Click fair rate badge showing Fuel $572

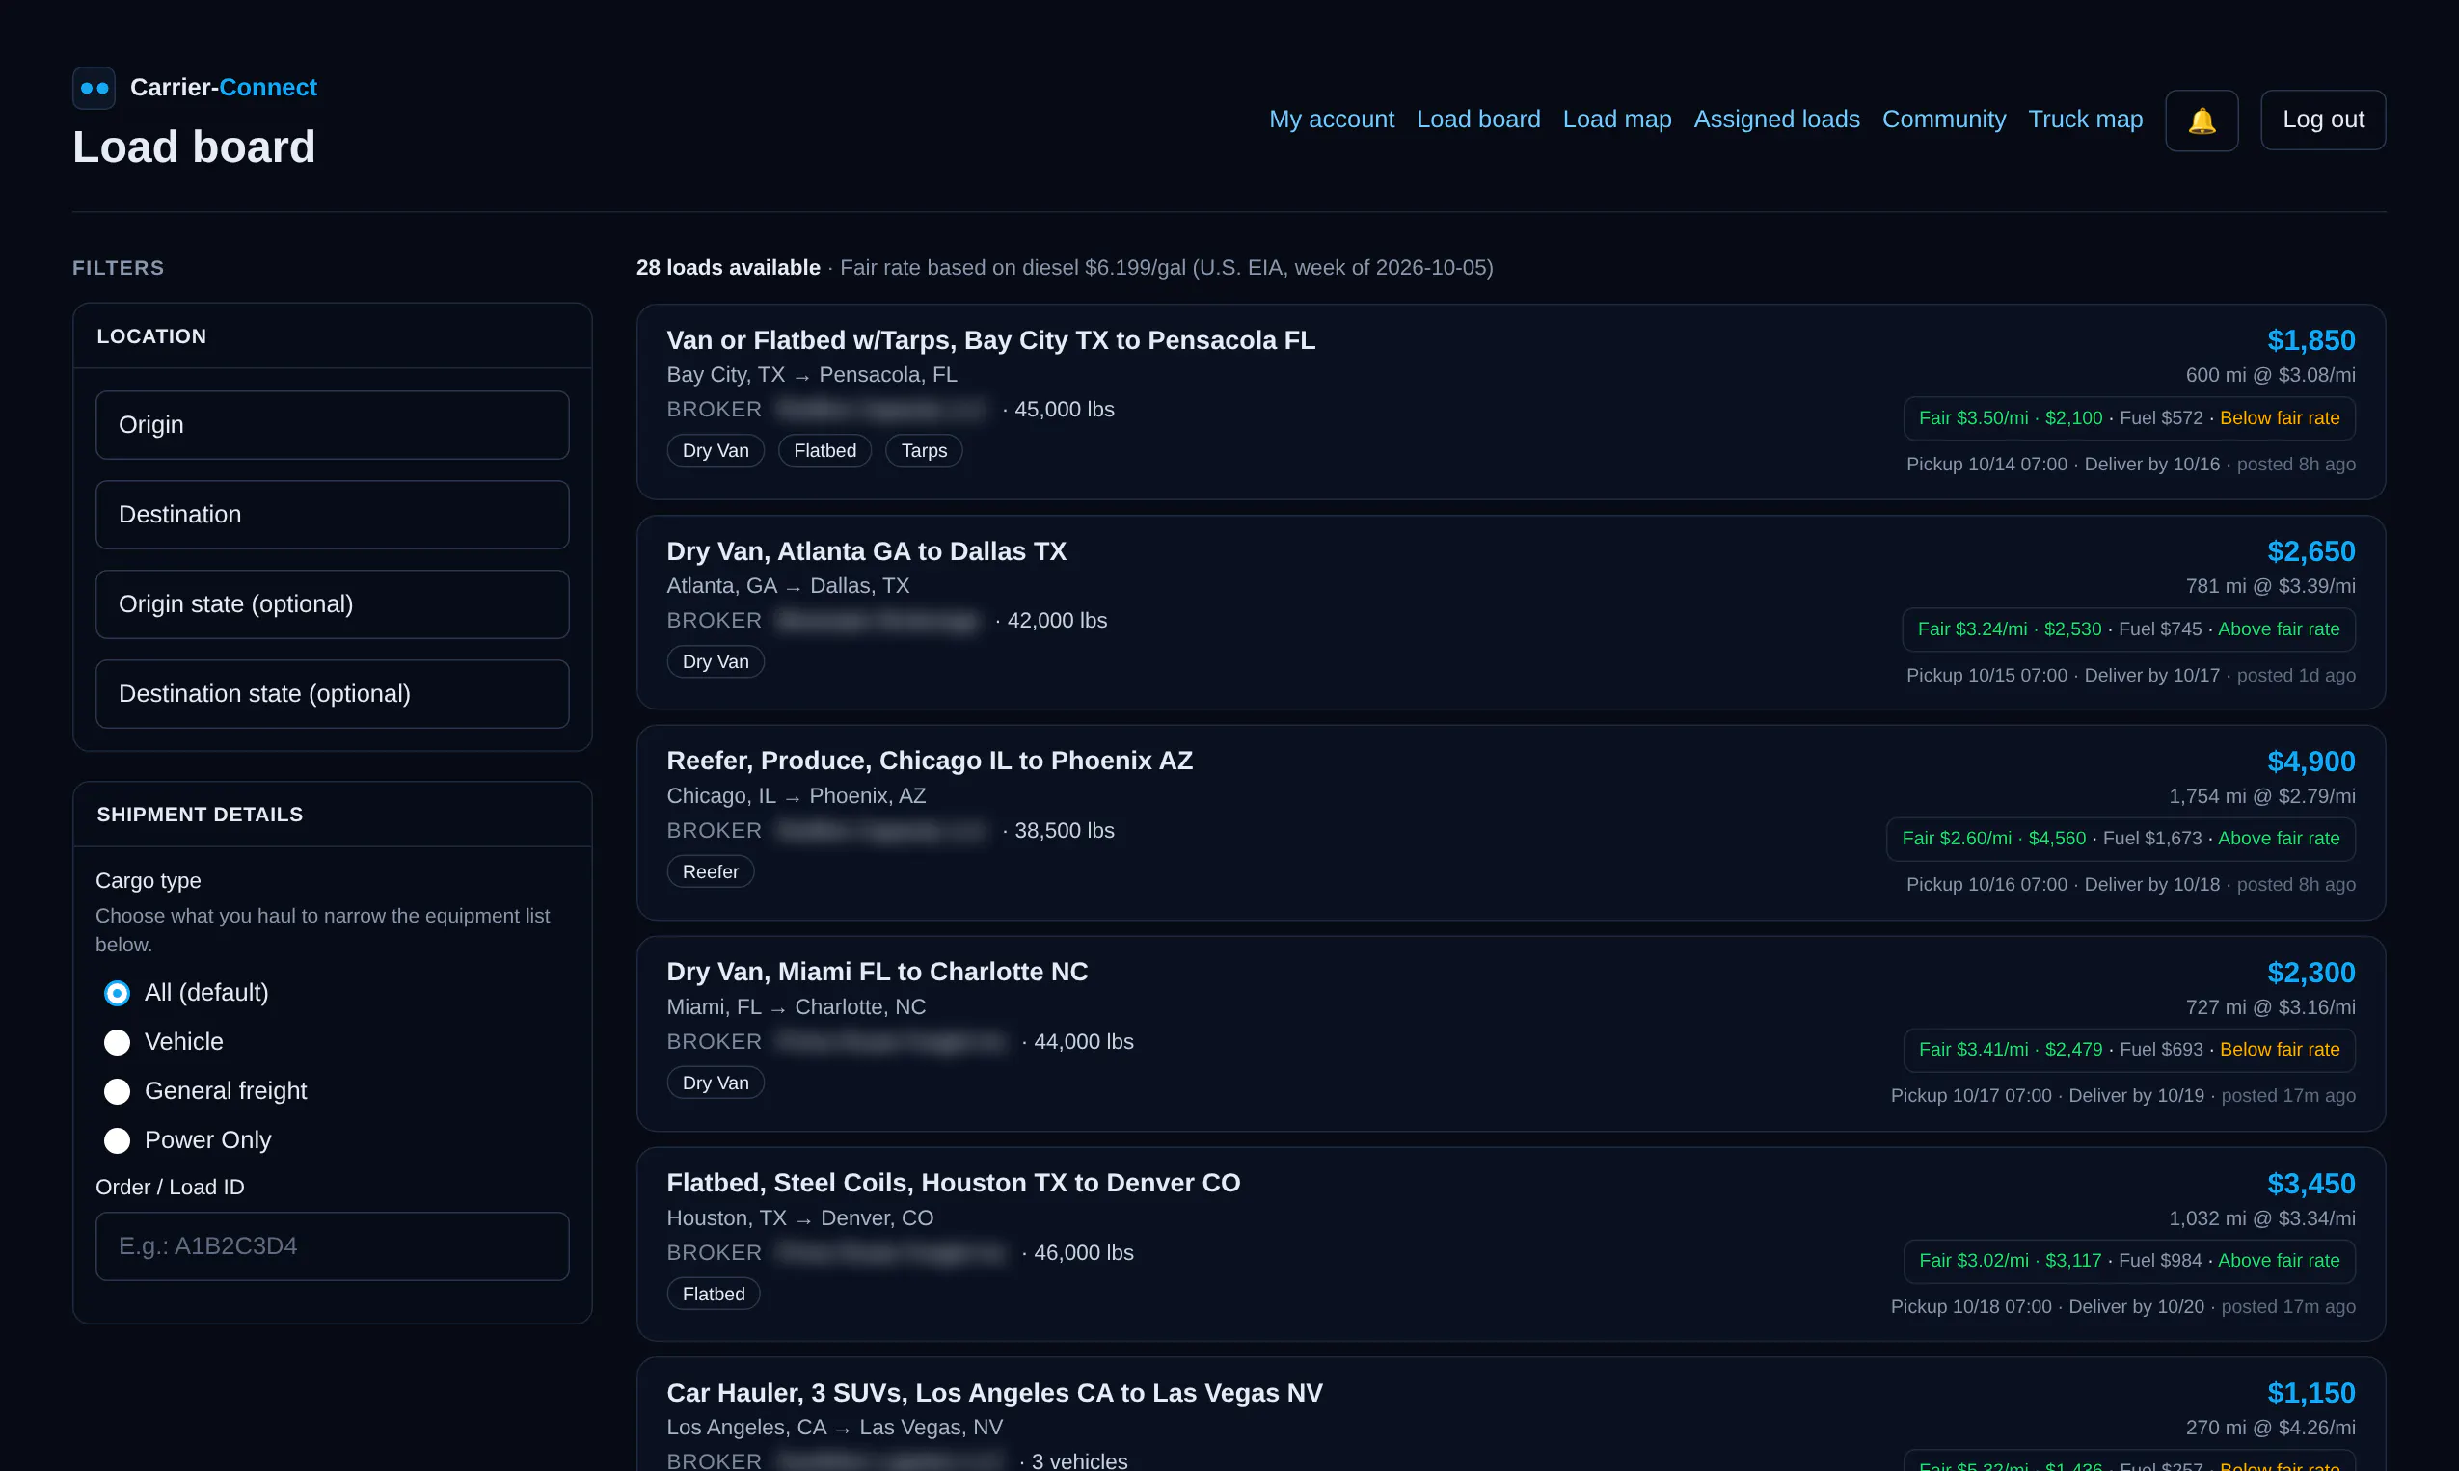tap(2129, 418)
